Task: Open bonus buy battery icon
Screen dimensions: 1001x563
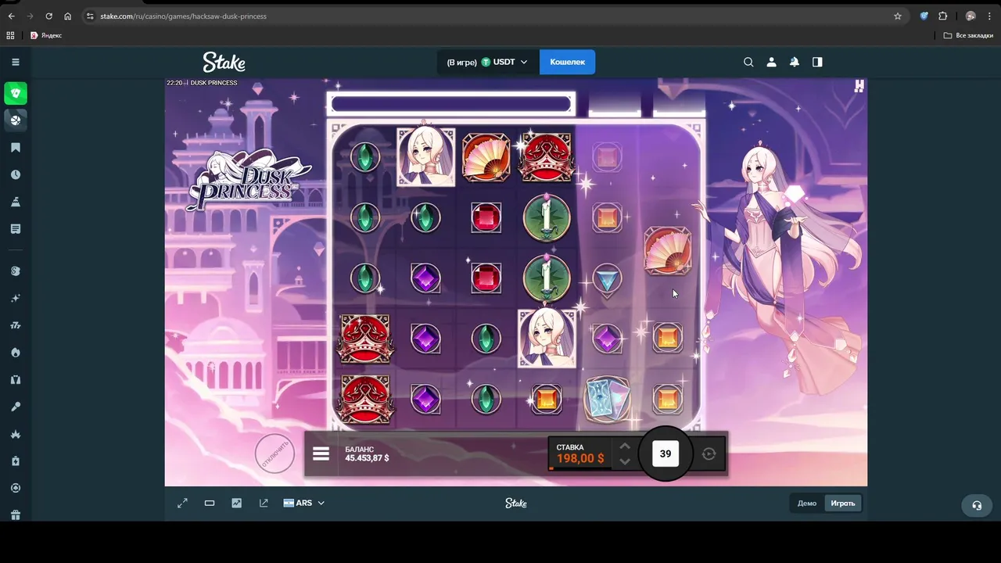Action: (15, 461)
